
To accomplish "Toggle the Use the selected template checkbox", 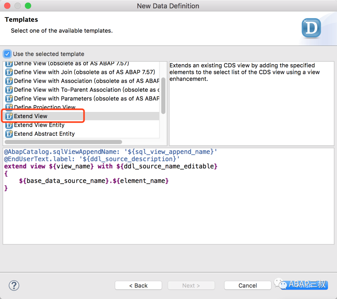I will click(x=7, y=54).
